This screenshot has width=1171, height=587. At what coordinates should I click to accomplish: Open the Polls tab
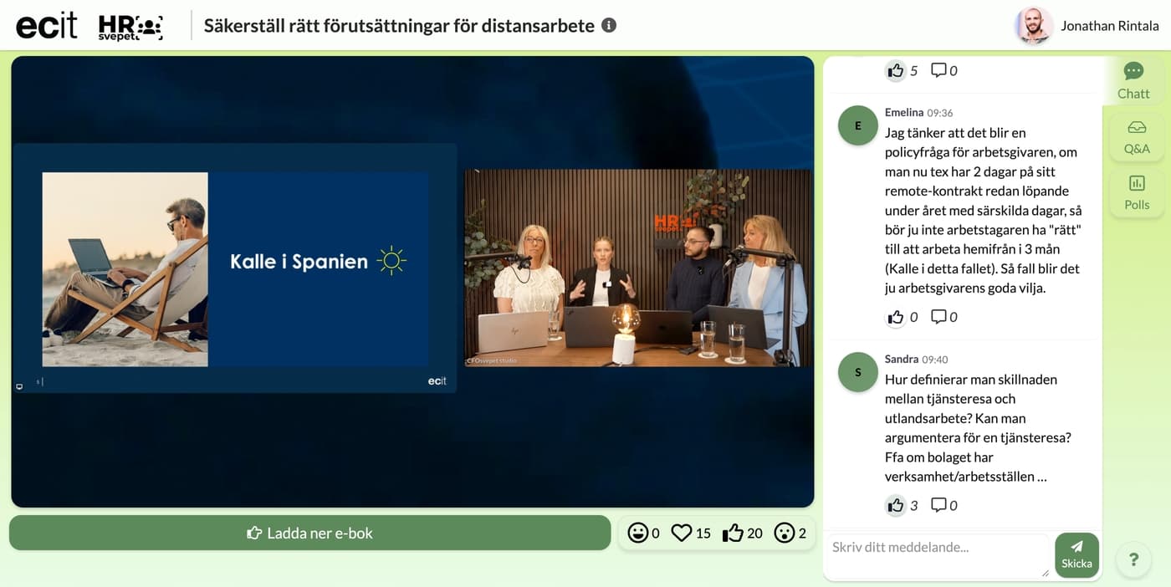[x=1137, y=192]
